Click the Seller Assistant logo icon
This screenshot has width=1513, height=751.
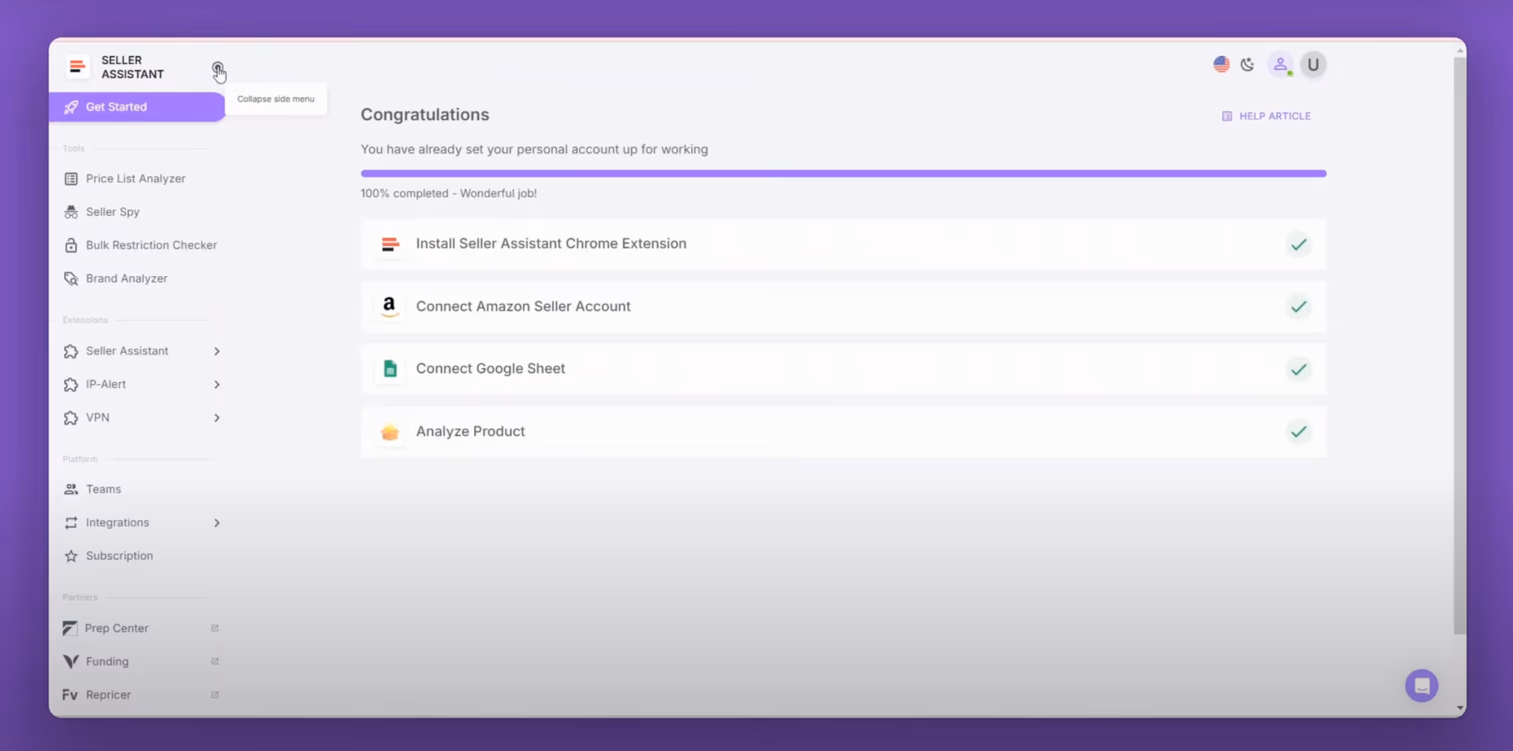(x=77, y=66)
